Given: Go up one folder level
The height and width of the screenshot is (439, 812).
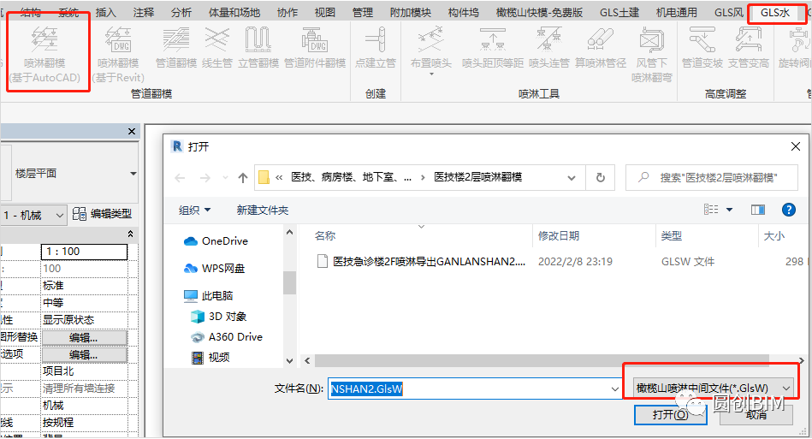Looking at the screenshot, I should click(243, 178).
